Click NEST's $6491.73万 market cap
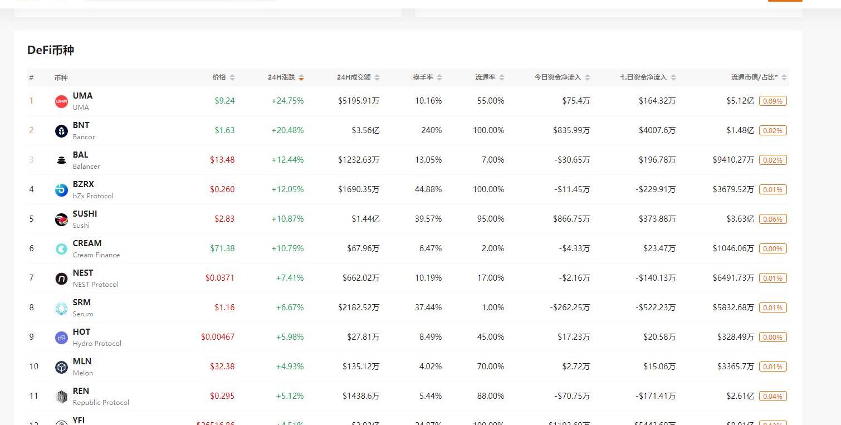841x425 pixels. pos(734,278)
